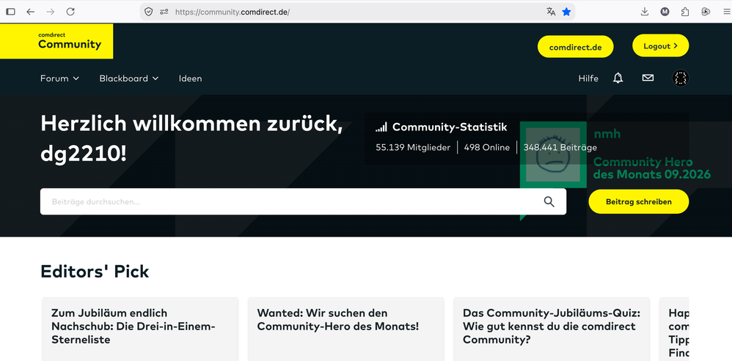Click the search magnifier icon
The image size is (732, 361).
coord(549,201)
